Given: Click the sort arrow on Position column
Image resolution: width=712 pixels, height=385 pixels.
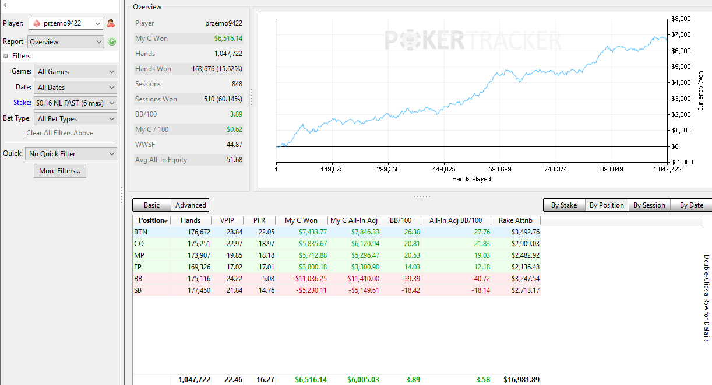Looking at the screenshot, I should coord(167,221).
